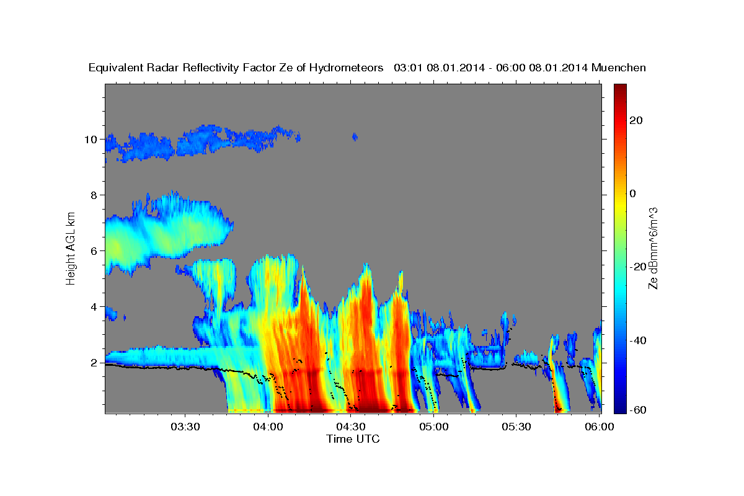Click the colorbar tick label '-60'

coord(638,409)
